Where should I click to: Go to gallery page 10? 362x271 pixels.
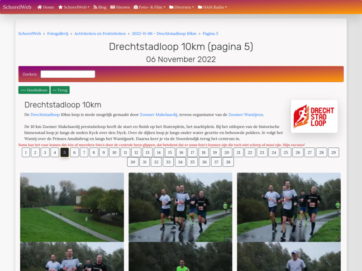[114, 152]
